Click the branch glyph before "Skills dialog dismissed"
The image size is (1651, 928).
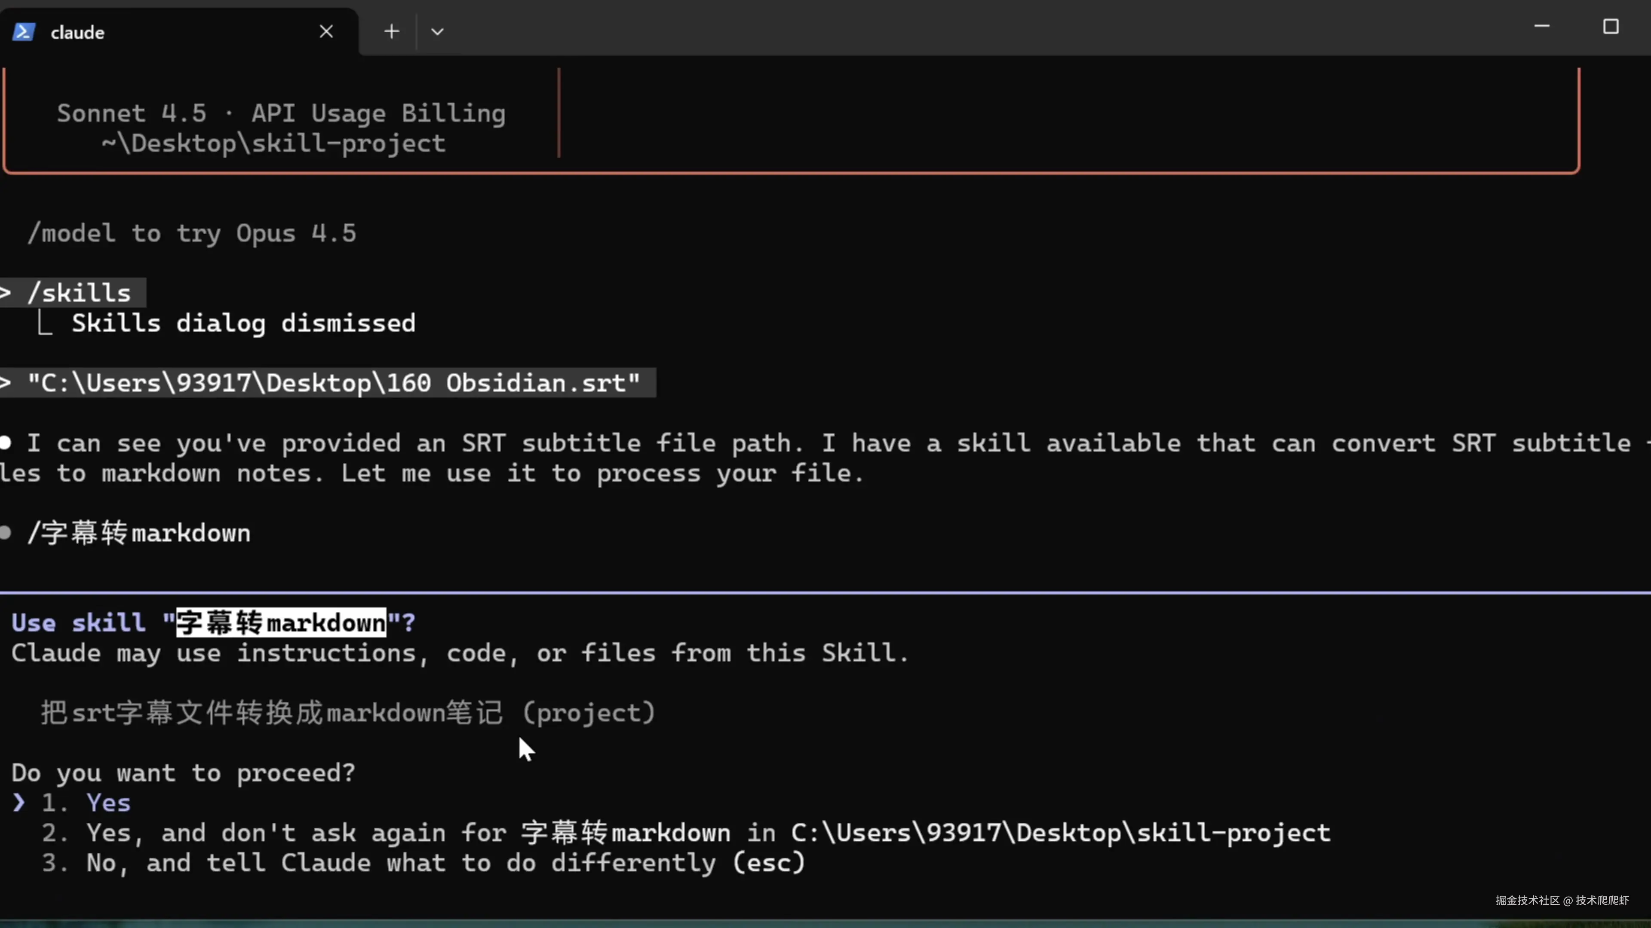point(45,324)
